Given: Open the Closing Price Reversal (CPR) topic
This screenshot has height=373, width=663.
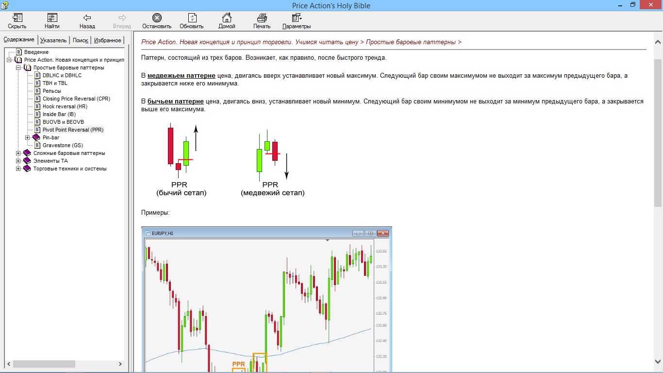Looking at the screenshot, I should pos(76,99).
